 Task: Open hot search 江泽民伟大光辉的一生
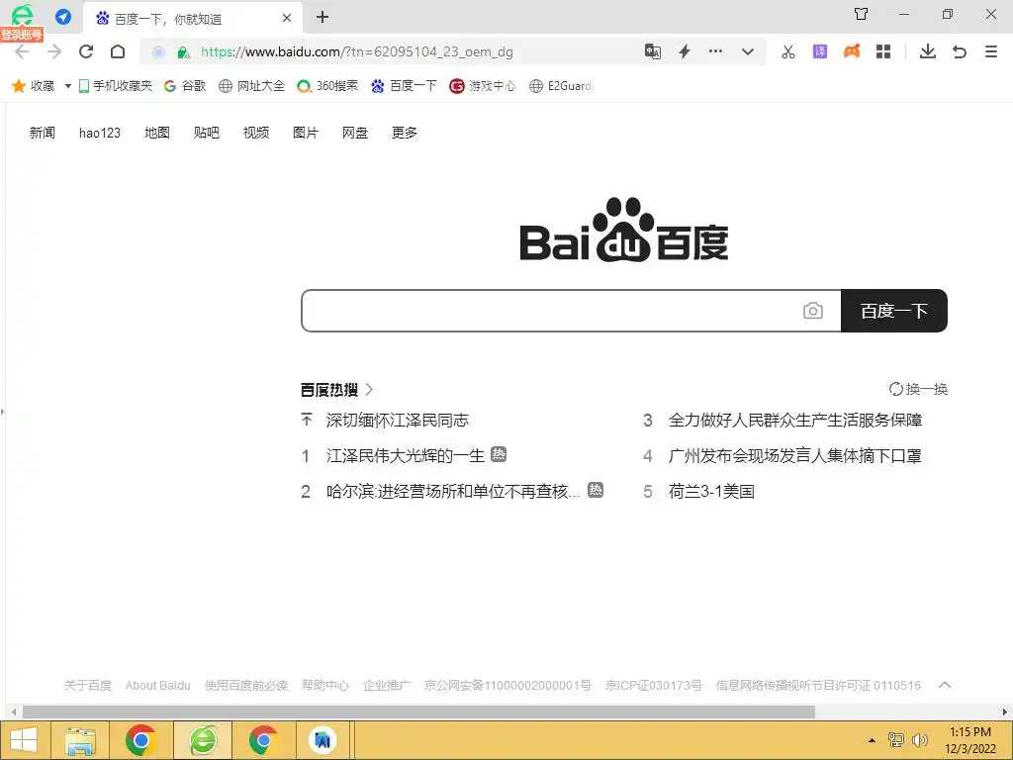(x=405, y=455)
